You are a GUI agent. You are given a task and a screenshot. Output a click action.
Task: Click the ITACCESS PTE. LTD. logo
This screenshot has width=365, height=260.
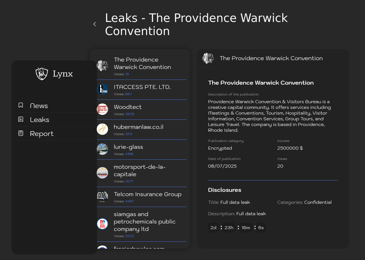tap(102, 89)
